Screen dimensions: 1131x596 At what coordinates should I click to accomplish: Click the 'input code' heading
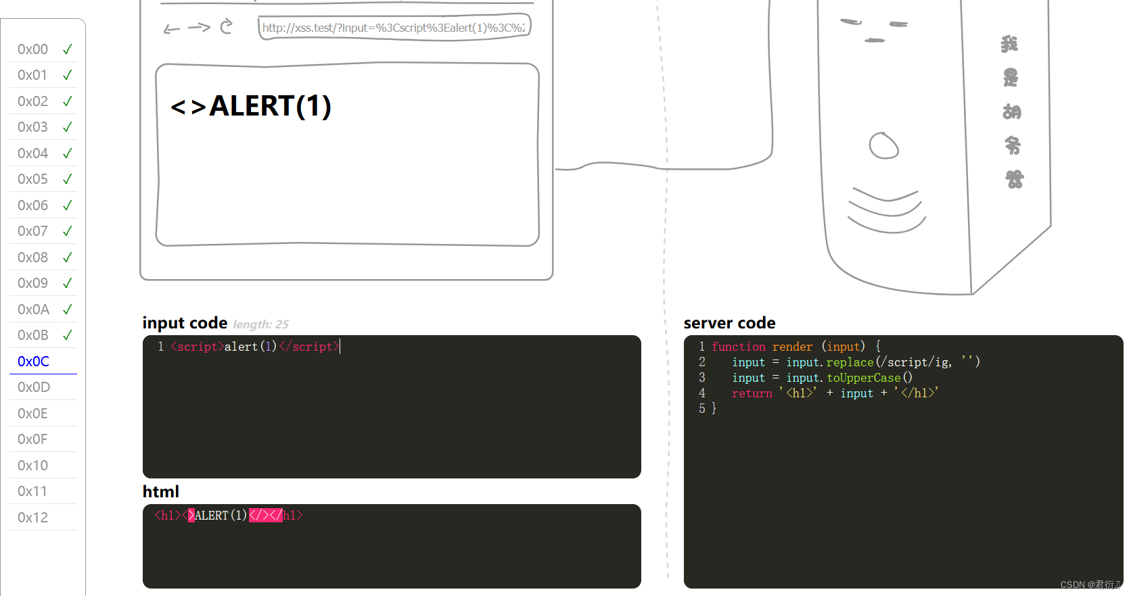[x=185, y=323]
